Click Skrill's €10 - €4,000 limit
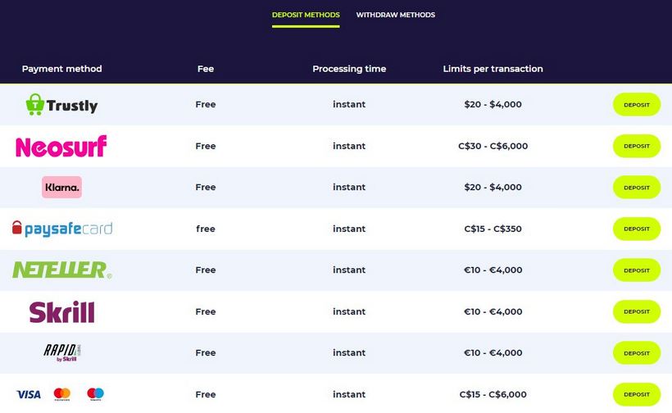This screenshot has width=672, height=413. (493, 311)
